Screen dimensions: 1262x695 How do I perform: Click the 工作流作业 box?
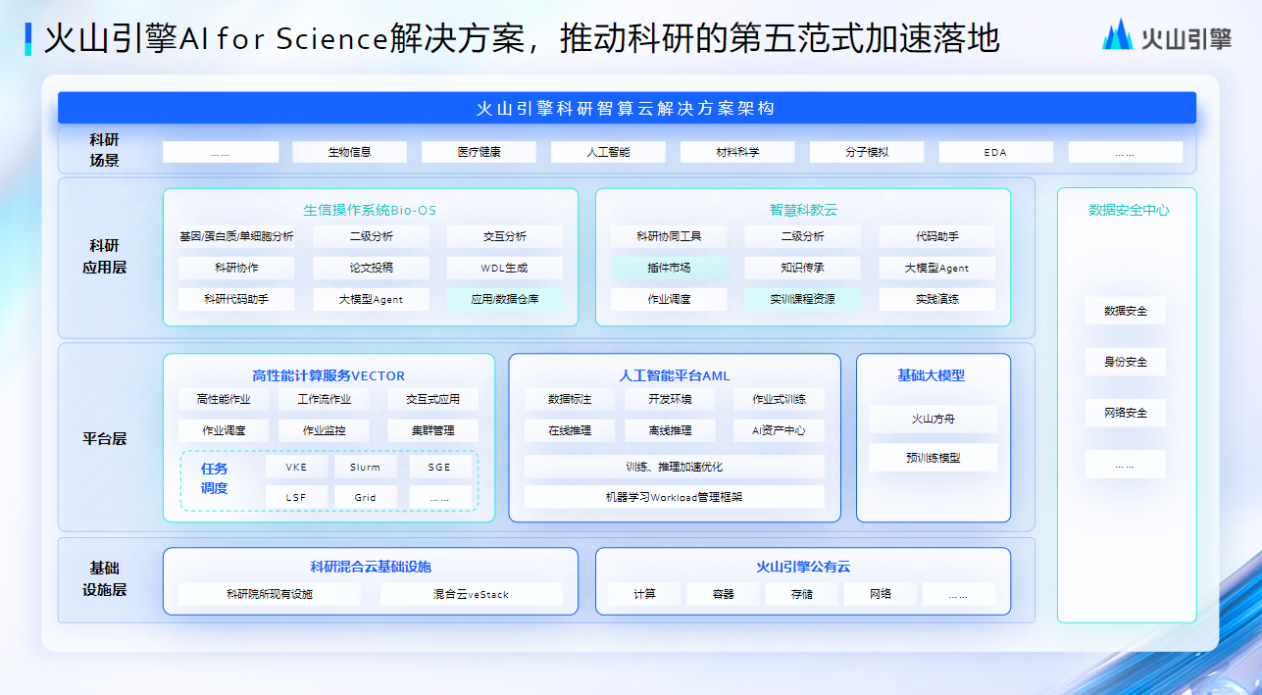(324, 399)
